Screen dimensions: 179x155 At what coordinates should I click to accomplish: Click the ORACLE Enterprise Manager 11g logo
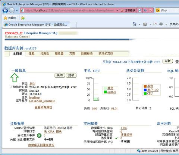click(31, 33)
